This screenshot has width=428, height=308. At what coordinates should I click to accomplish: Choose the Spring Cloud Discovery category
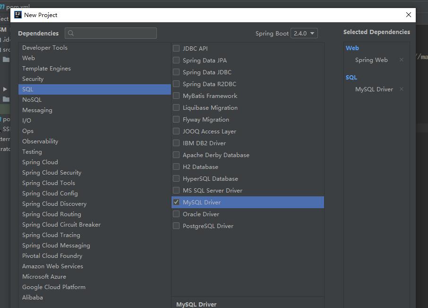pyautogui.click(x=54, y=204)
